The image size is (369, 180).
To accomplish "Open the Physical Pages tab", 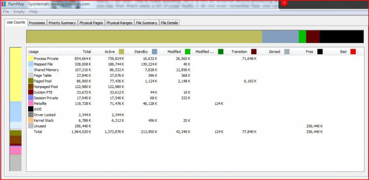I will pos(91,23).
